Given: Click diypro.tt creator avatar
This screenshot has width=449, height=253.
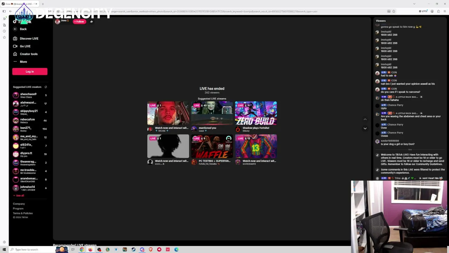Looking at the screenshot, I should coord(16,154).
